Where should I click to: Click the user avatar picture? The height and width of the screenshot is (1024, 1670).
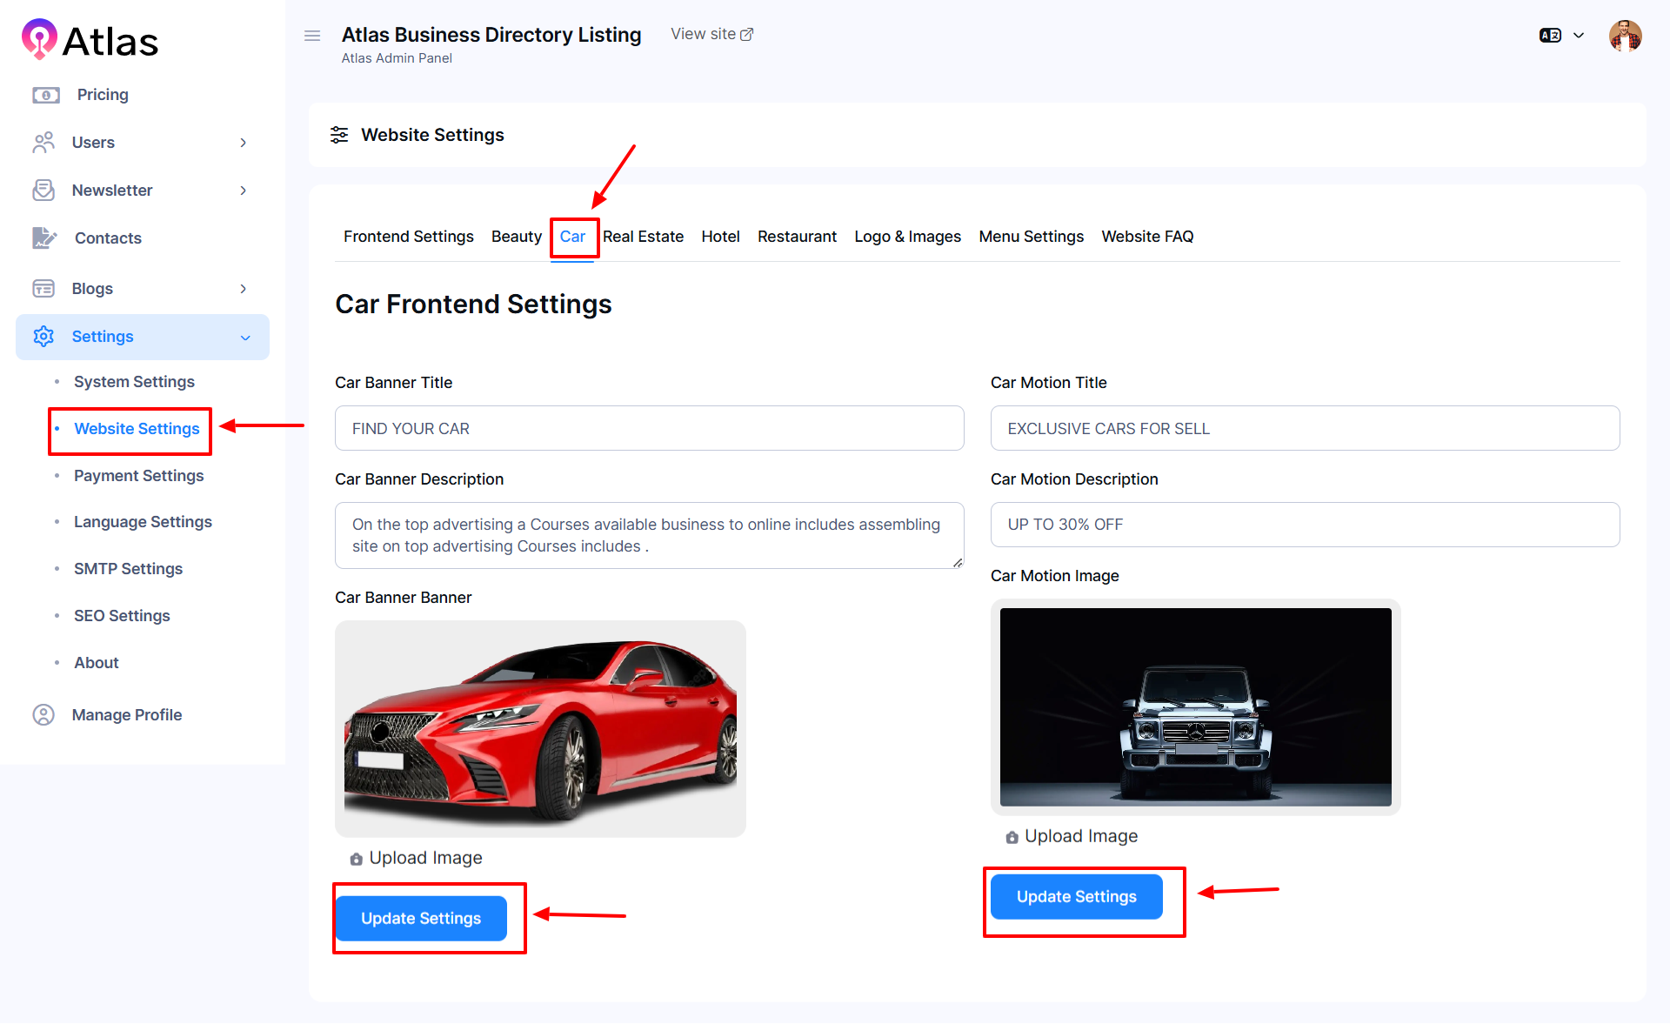(x=1625, y=36)
